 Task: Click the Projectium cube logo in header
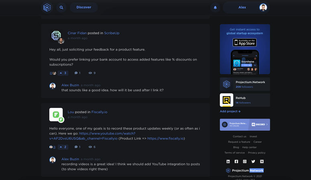point(47,8)
